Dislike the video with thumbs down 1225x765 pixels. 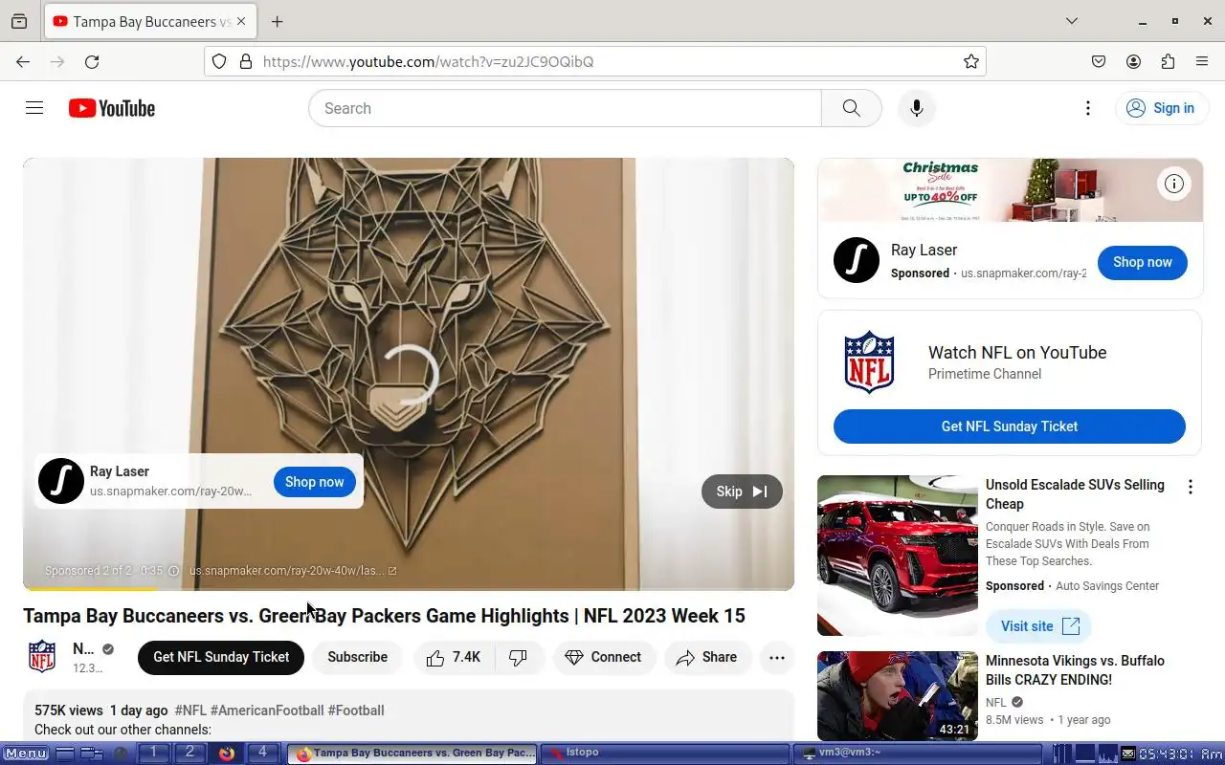coord(519,657)
